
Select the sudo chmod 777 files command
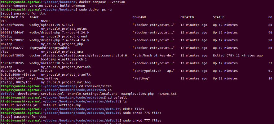pos(142,121)
